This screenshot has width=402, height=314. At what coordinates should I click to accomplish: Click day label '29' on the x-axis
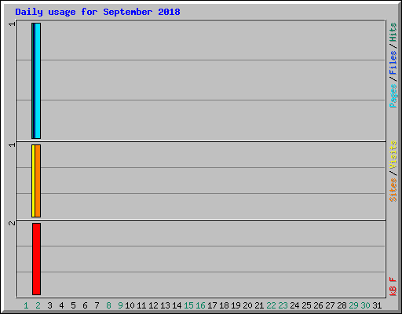(x=353, y=305)
